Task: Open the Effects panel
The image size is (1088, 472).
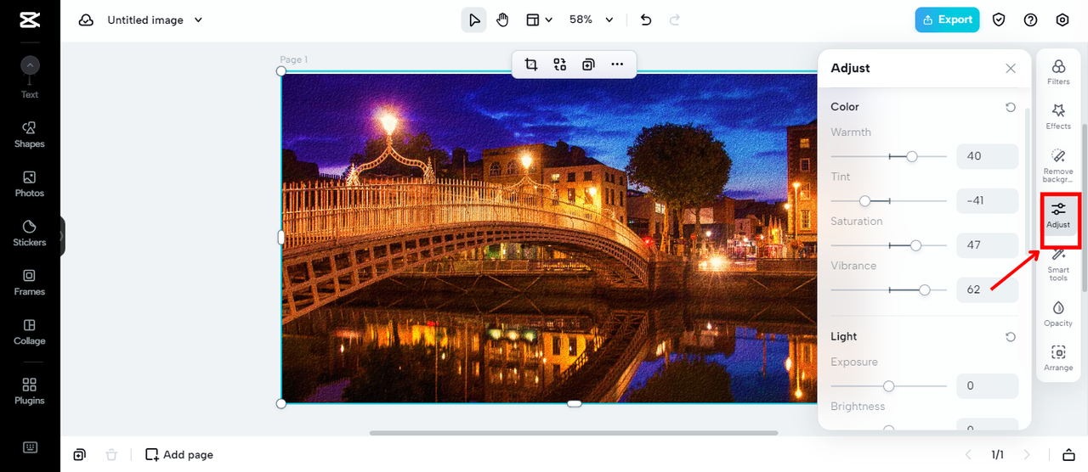Action: [1058, 115]
